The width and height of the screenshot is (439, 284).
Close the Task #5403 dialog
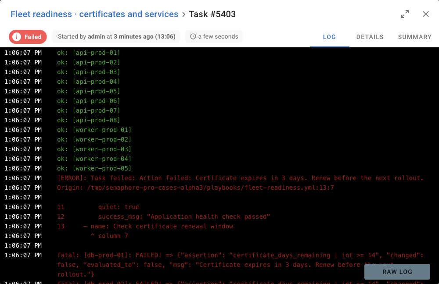click(425, 14)
